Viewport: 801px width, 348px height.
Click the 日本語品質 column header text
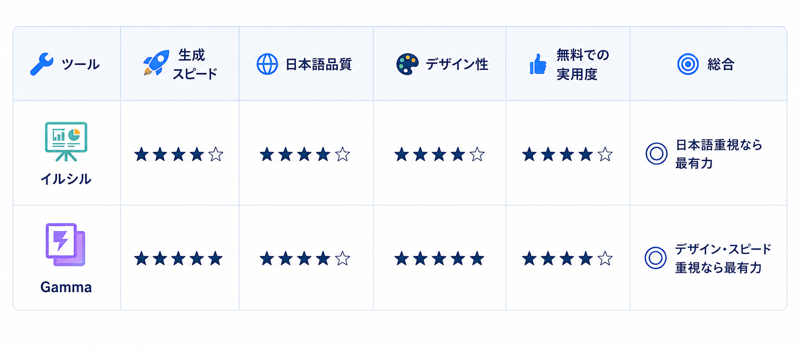pyautogui.click(x=318, y=64)
